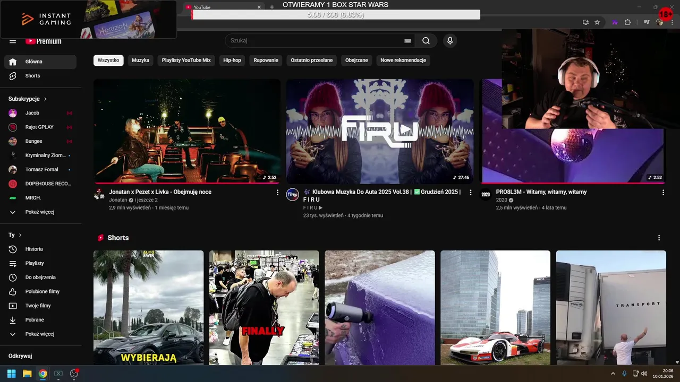Click the taskbar volume icon
This screenshot has height=382, width=680.
(644, 374)
